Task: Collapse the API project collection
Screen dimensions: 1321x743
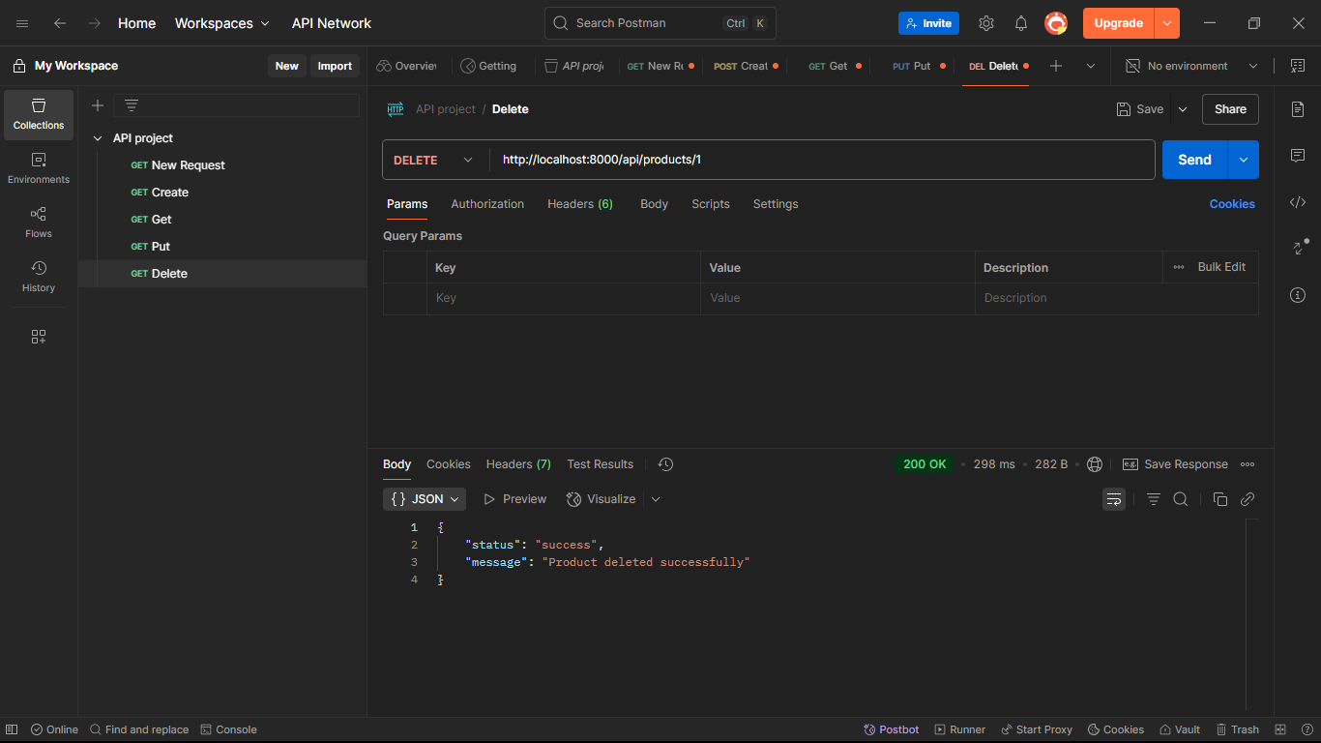Action: coord(98,138)
